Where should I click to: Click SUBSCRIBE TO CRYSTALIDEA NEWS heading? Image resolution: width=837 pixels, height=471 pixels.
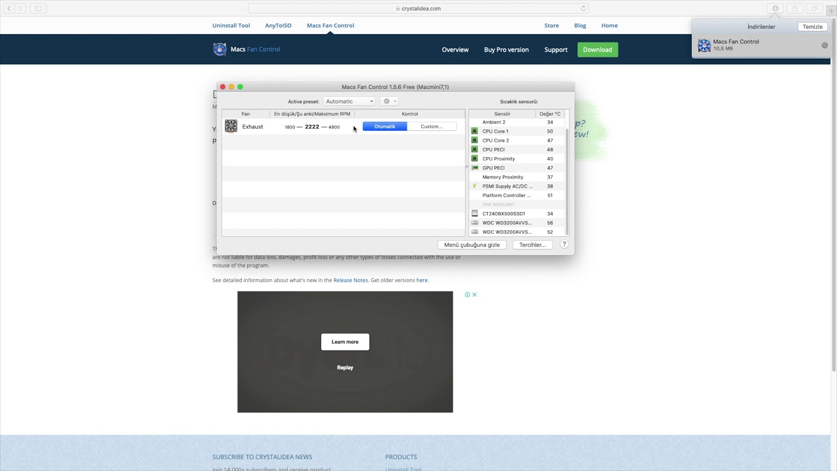[262, 457]
